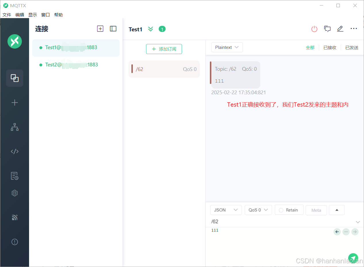Filter to 已发送 sent messages
Viewport: 364px width, 267px height.
(x=352, y=48)
